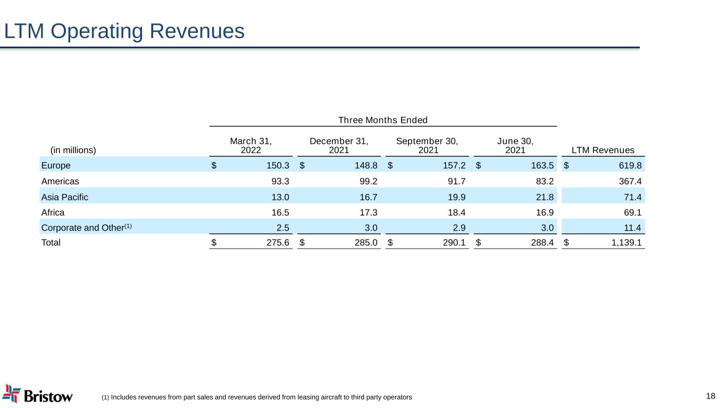Select the LTM Revenues column header
This screenshot has height=408, width=726.
pos(603,150)
